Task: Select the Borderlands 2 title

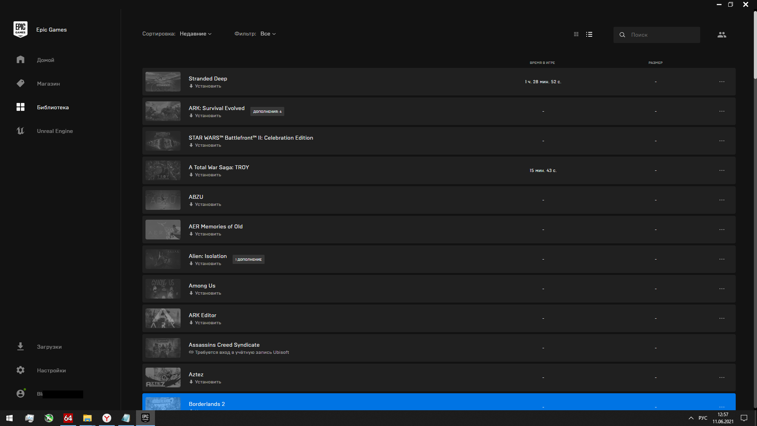Action: coord(207,404)
